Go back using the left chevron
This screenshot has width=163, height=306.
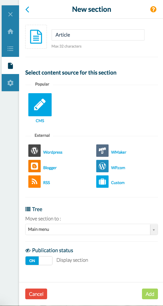[27, 9]
